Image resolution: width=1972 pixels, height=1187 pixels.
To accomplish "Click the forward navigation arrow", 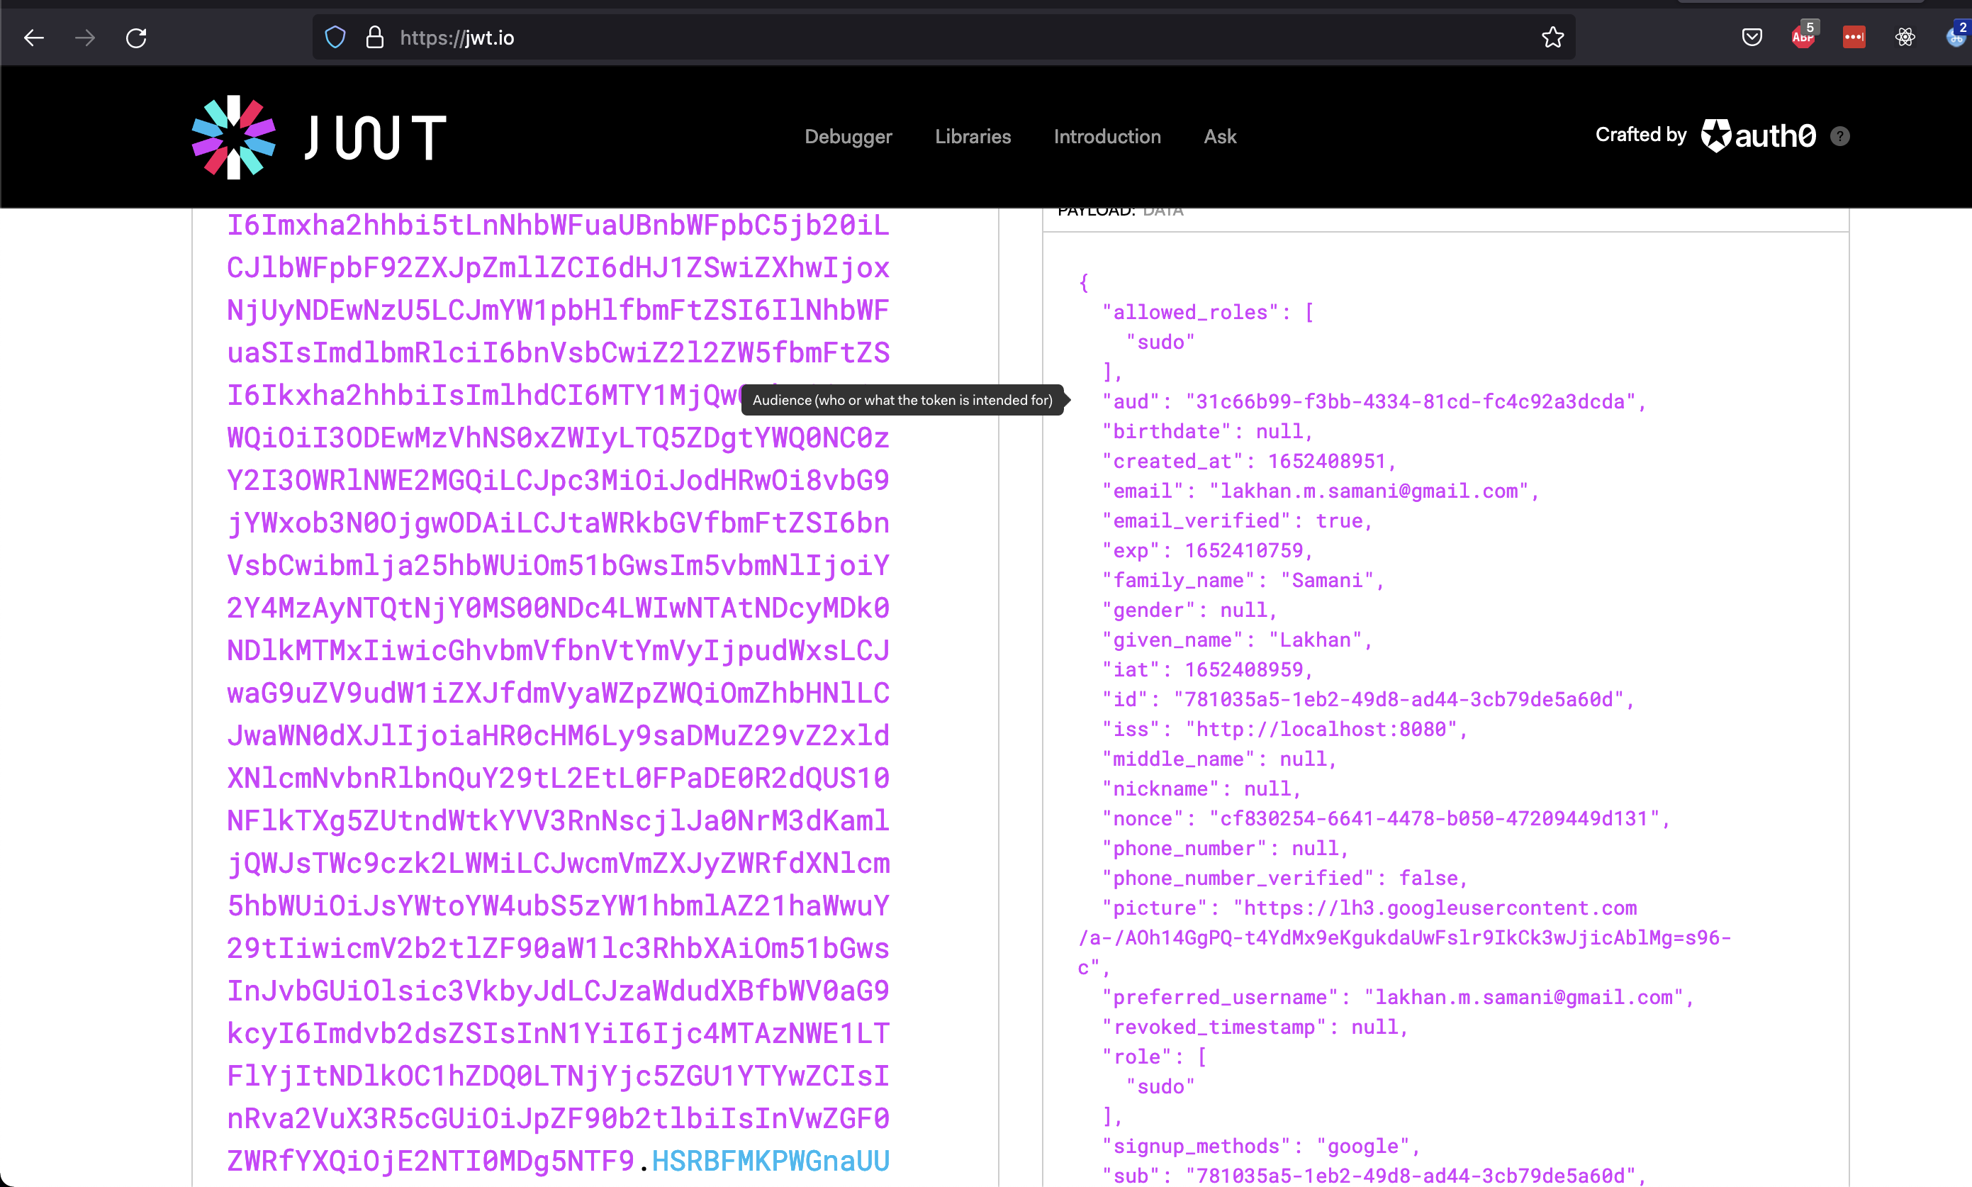I will coord(85,38).
